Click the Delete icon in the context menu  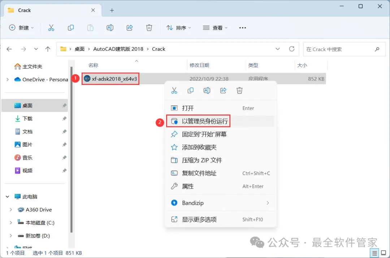[239, 90]
